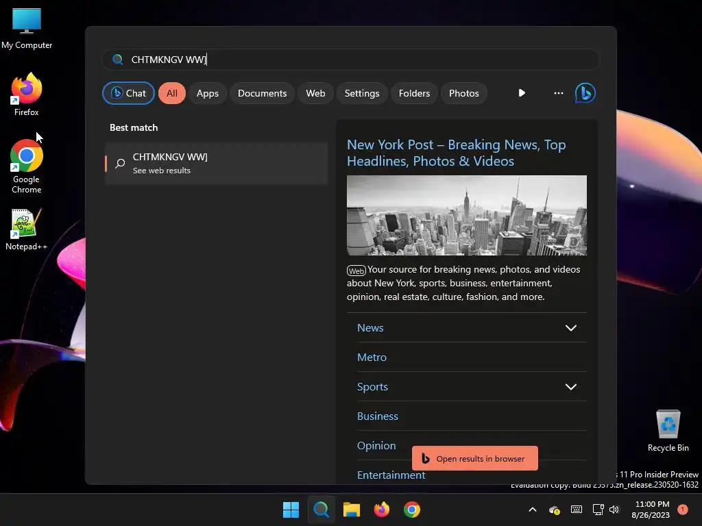Click the New York skyline preview image
The image size is (702, 526).
[x=466, y=215]
